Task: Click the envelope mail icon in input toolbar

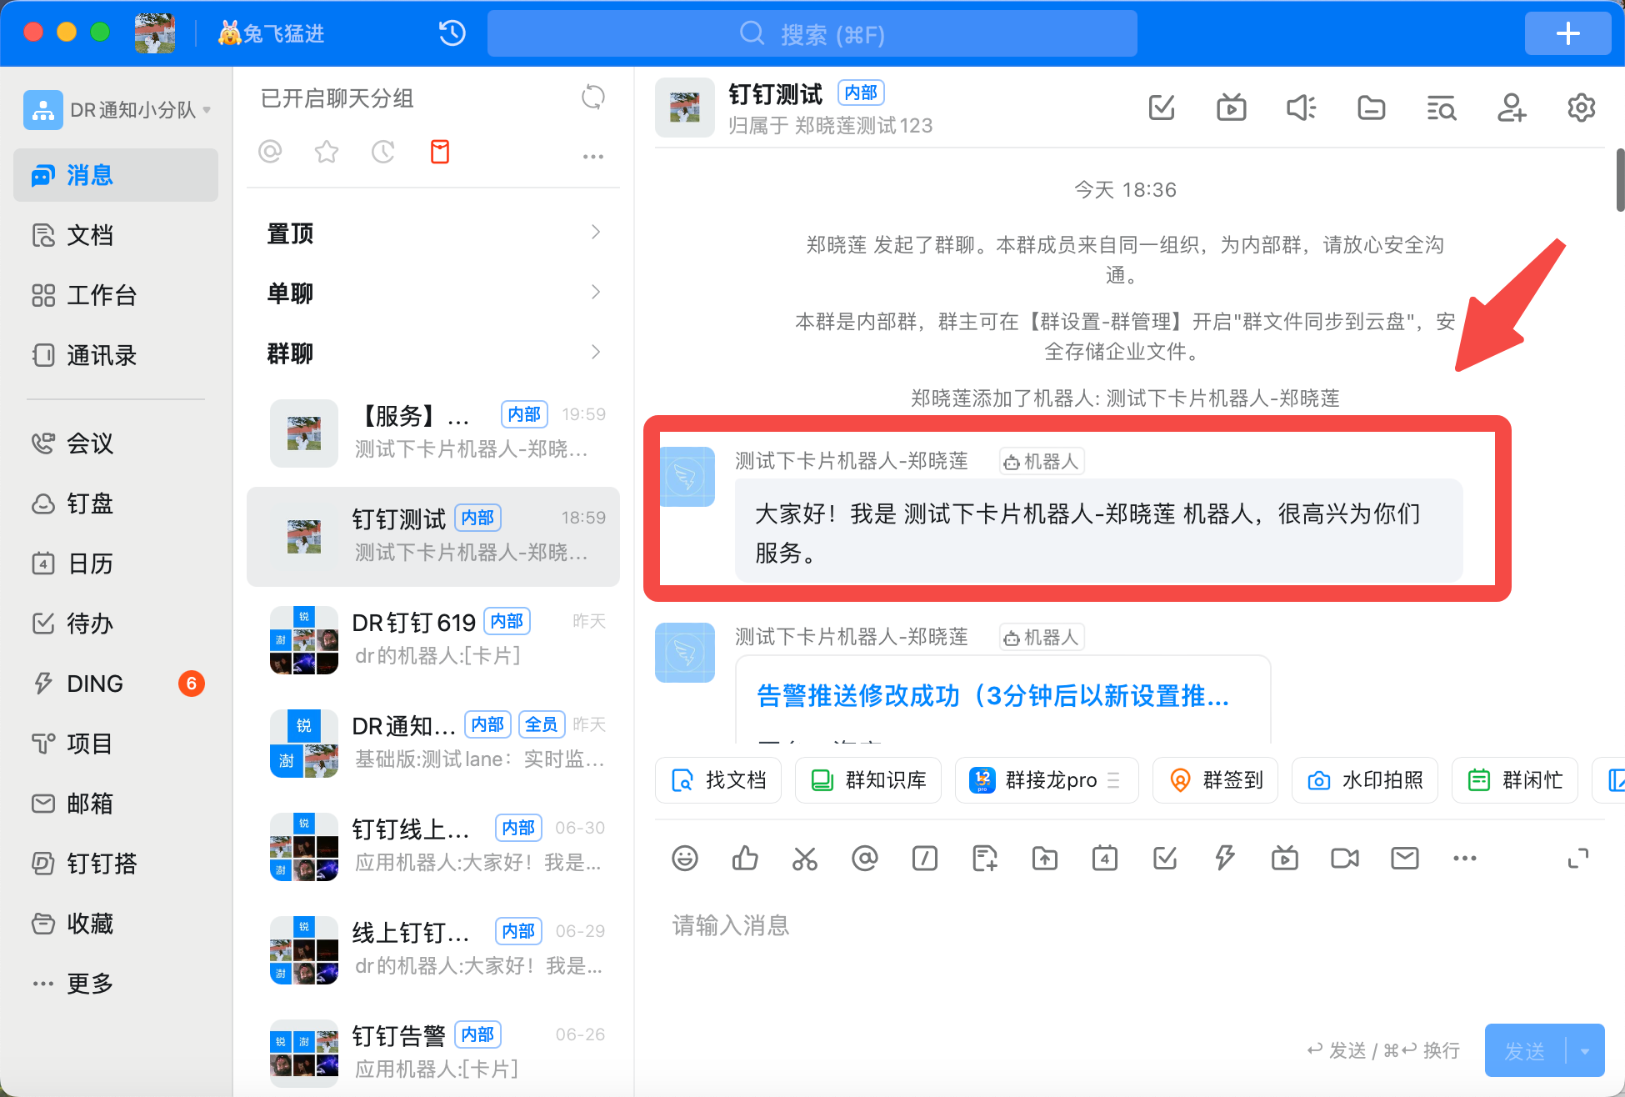Action: pos(1405,858)
